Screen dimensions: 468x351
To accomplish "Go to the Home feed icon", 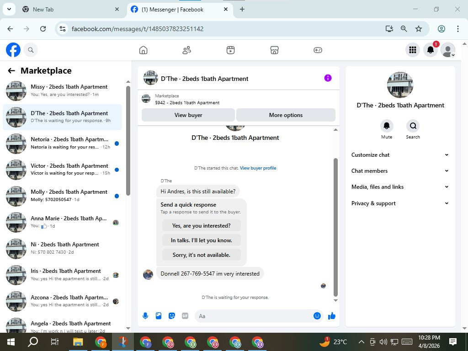I will [143, 50].
